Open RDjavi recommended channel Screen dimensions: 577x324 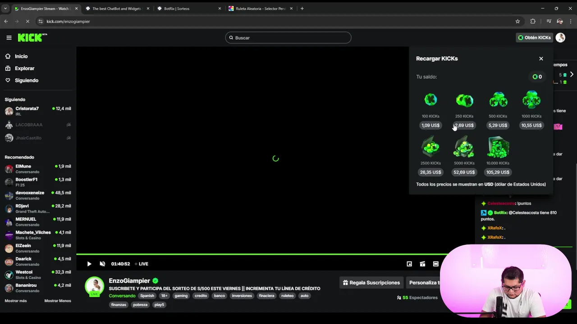(x=38, y=208)
